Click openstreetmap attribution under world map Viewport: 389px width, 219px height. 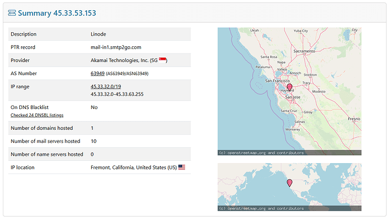click(x=261, y=208)
